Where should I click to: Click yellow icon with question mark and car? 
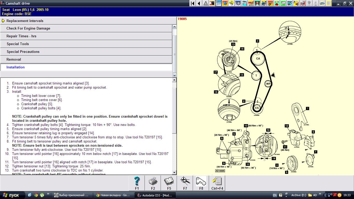tap(296, 3)
